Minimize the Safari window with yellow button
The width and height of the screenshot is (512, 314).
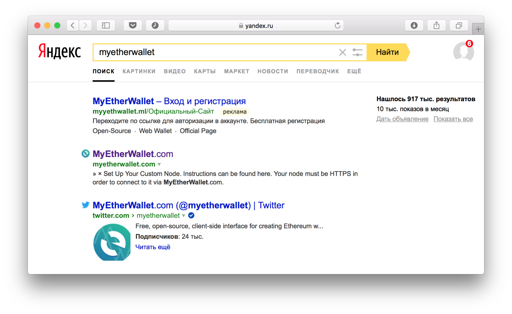pyautogui.click(x=47, y=26)
